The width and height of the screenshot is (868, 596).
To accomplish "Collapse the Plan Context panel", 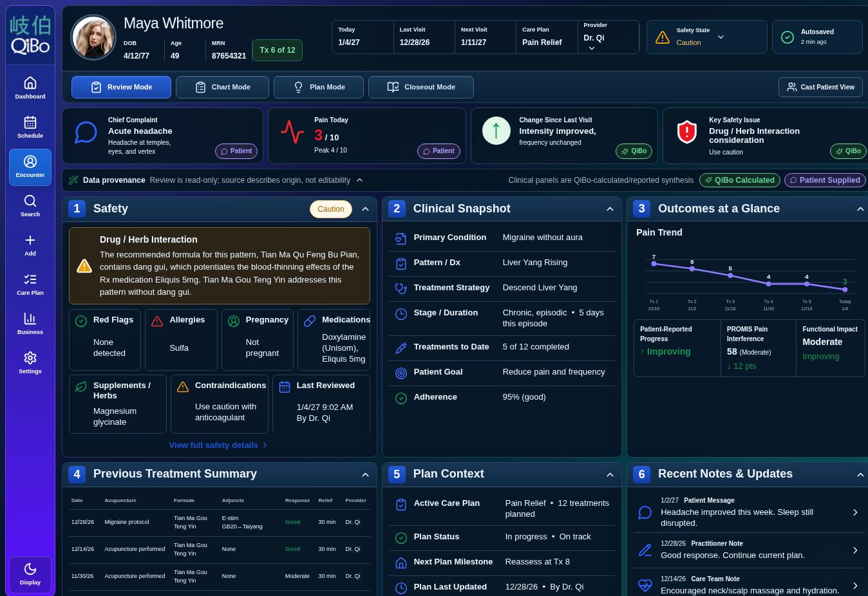I will pyautogui.click(x=610, y=475).
